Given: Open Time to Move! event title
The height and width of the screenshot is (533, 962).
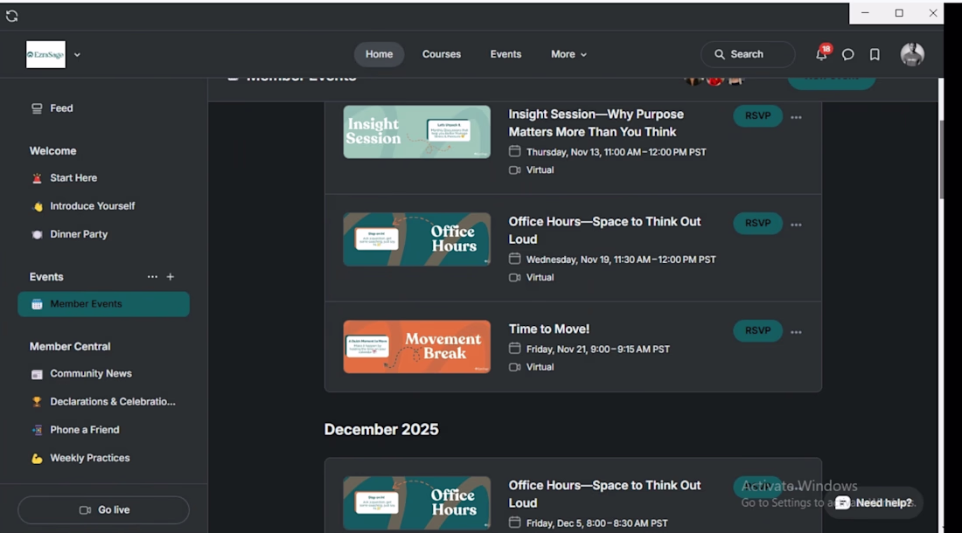Looking at the screenshot, I should point(549,329).
